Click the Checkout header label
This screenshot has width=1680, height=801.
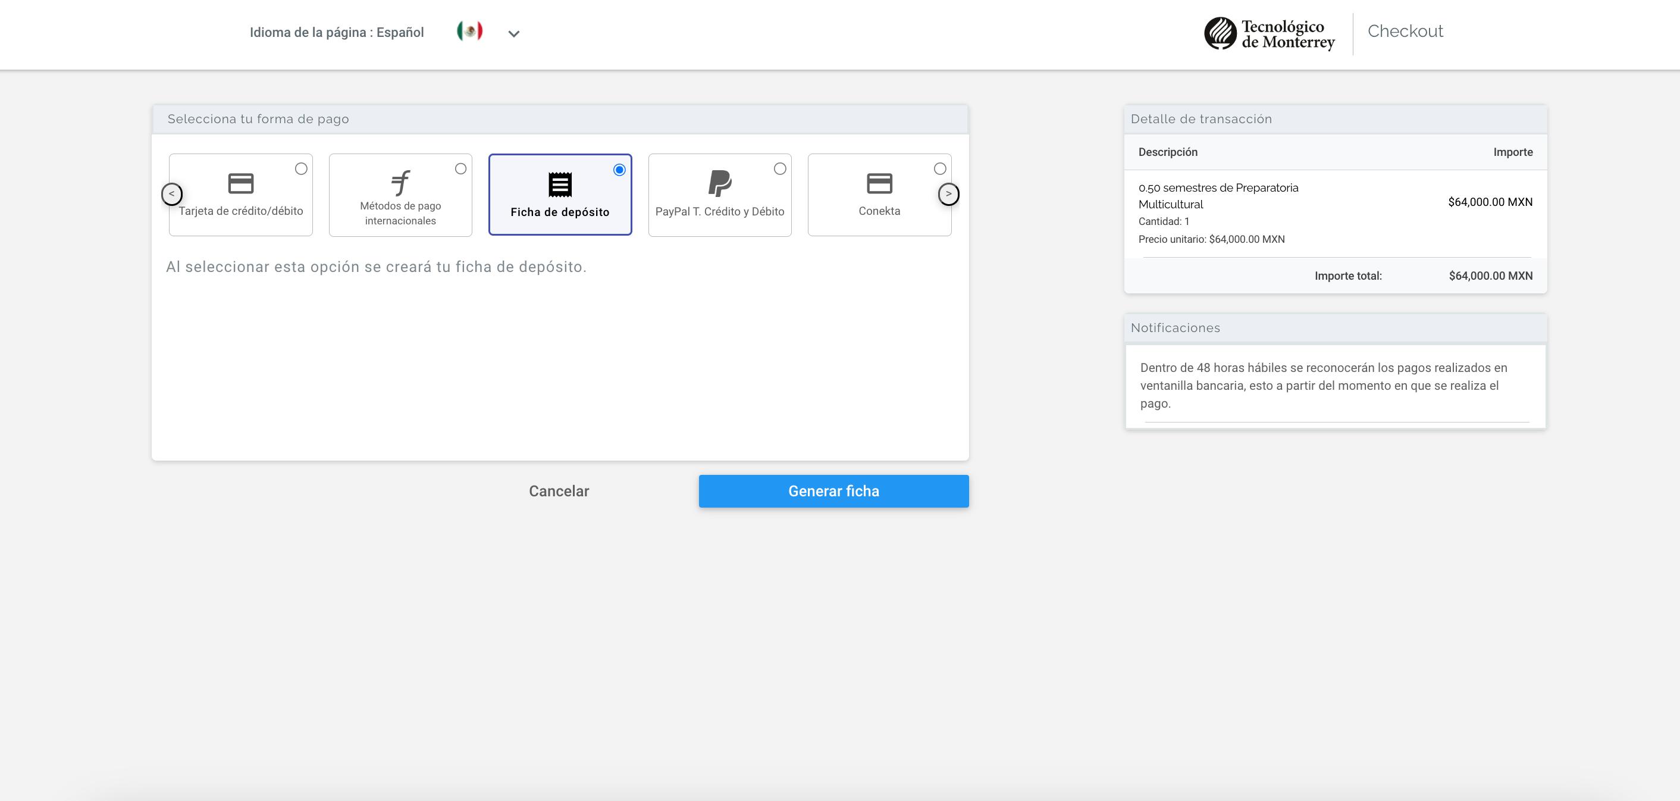pos(1405,32)
